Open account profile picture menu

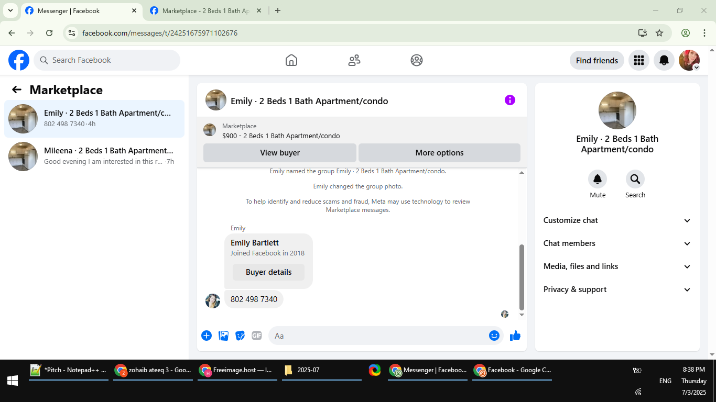tap(689, 60)
